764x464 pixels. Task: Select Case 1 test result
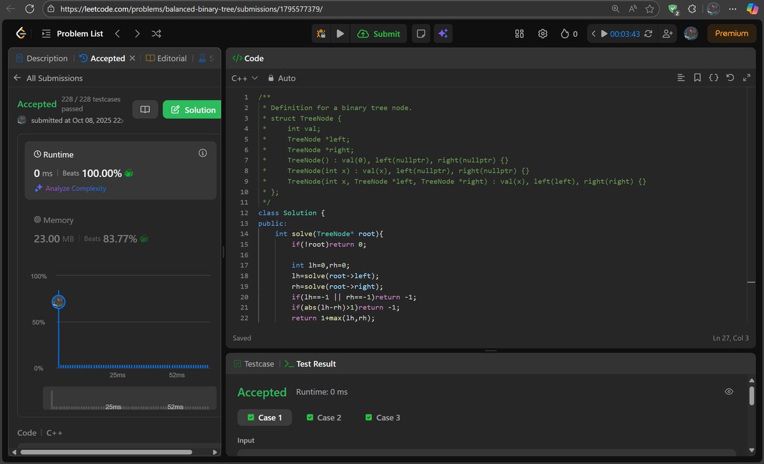point(264,418)
